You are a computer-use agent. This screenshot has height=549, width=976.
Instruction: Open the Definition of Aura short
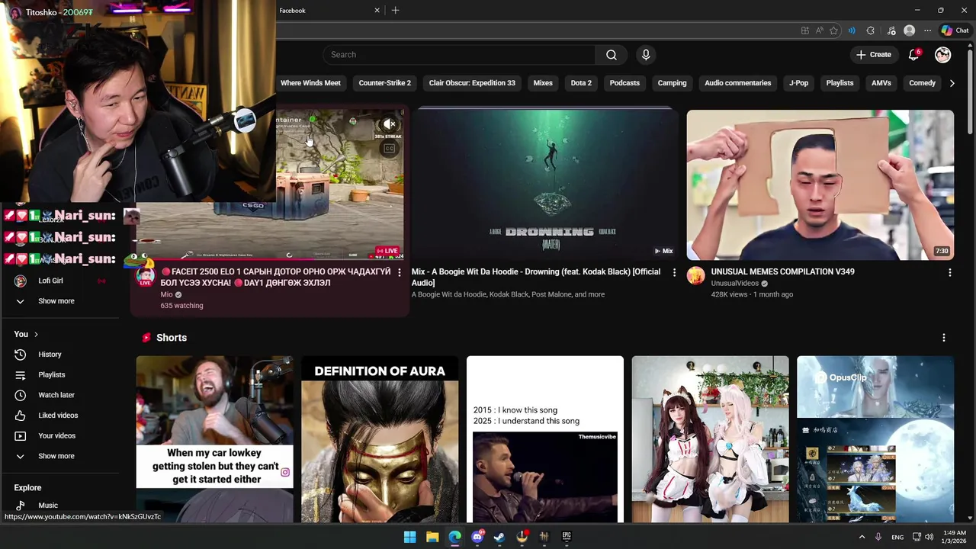380,439
